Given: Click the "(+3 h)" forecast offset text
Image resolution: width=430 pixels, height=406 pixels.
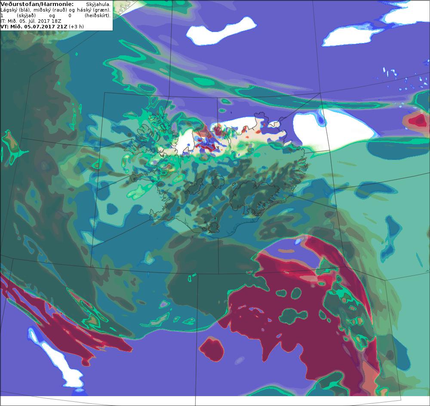Looking at the screenshot, I should coord(76,27).
